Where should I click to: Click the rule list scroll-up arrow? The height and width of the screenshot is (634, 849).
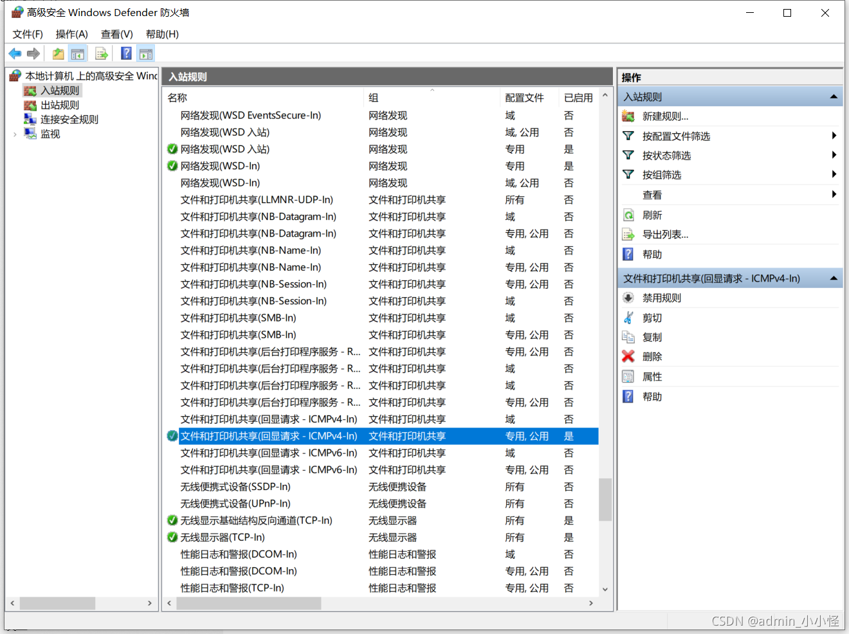point(605,95)
